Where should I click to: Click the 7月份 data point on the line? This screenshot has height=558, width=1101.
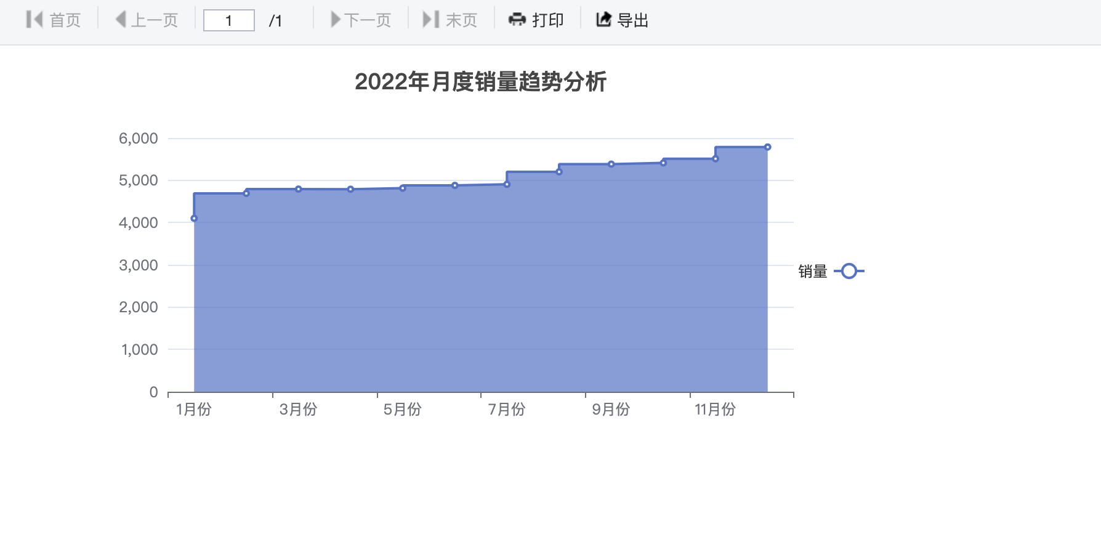(507, 184)
